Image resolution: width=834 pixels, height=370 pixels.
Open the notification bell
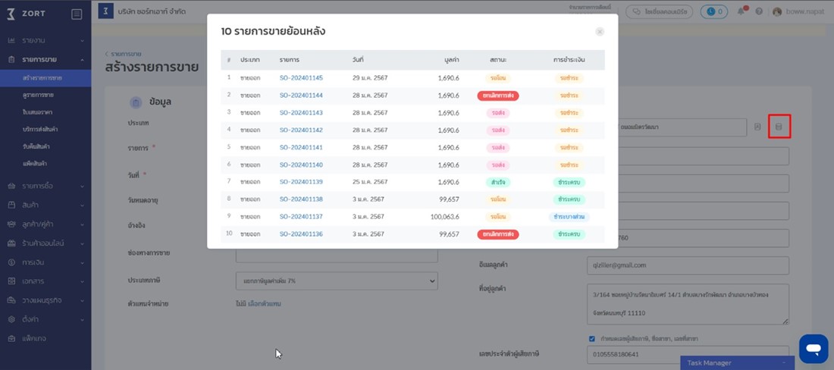[x=741, y=11]
